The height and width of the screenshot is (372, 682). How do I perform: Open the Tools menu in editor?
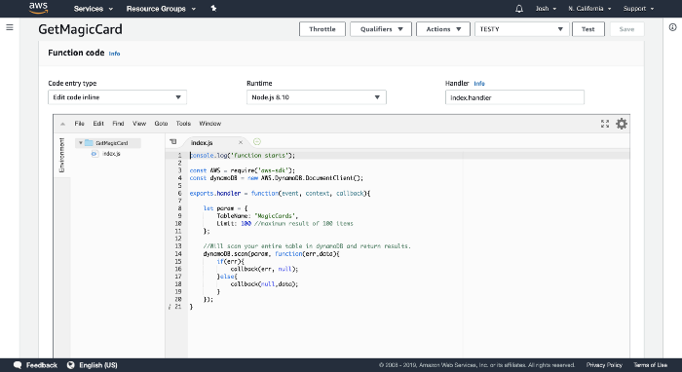pos(183,124)
